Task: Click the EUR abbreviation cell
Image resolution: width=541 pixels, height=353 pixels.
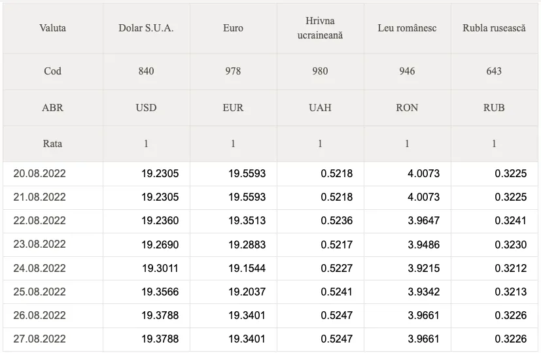Action: pyautogui.click(x=233, y=108)
